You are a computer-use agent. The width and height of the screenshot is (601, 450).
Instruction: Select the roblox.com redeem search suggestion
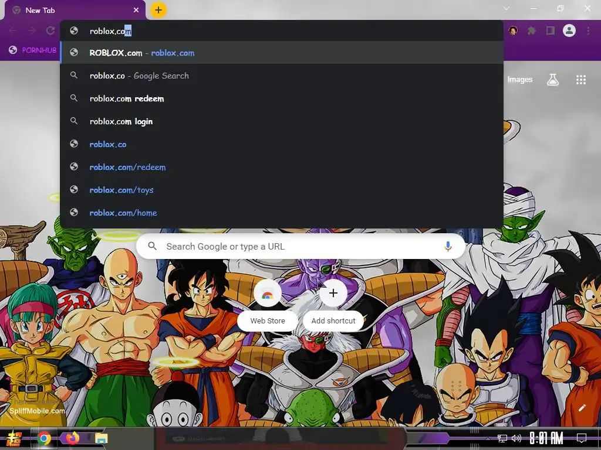point(282,98)
